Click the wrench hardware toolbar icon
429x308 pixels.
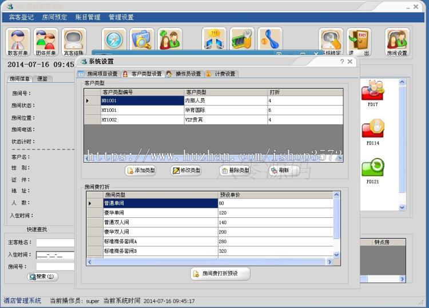(x=242, y=39)
